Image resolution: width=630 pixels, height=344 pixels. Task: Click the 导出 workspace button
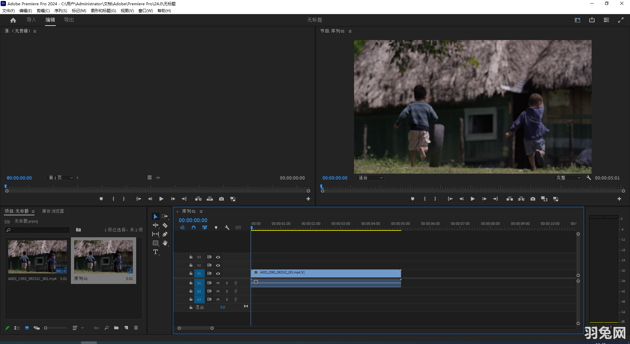click(x=69, y=20)
